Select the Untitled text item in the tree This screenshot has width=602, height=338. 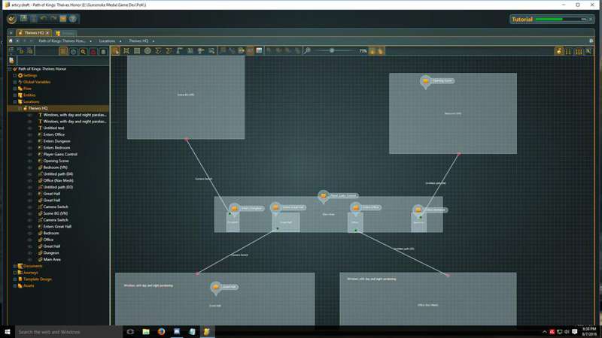(53, 128)
